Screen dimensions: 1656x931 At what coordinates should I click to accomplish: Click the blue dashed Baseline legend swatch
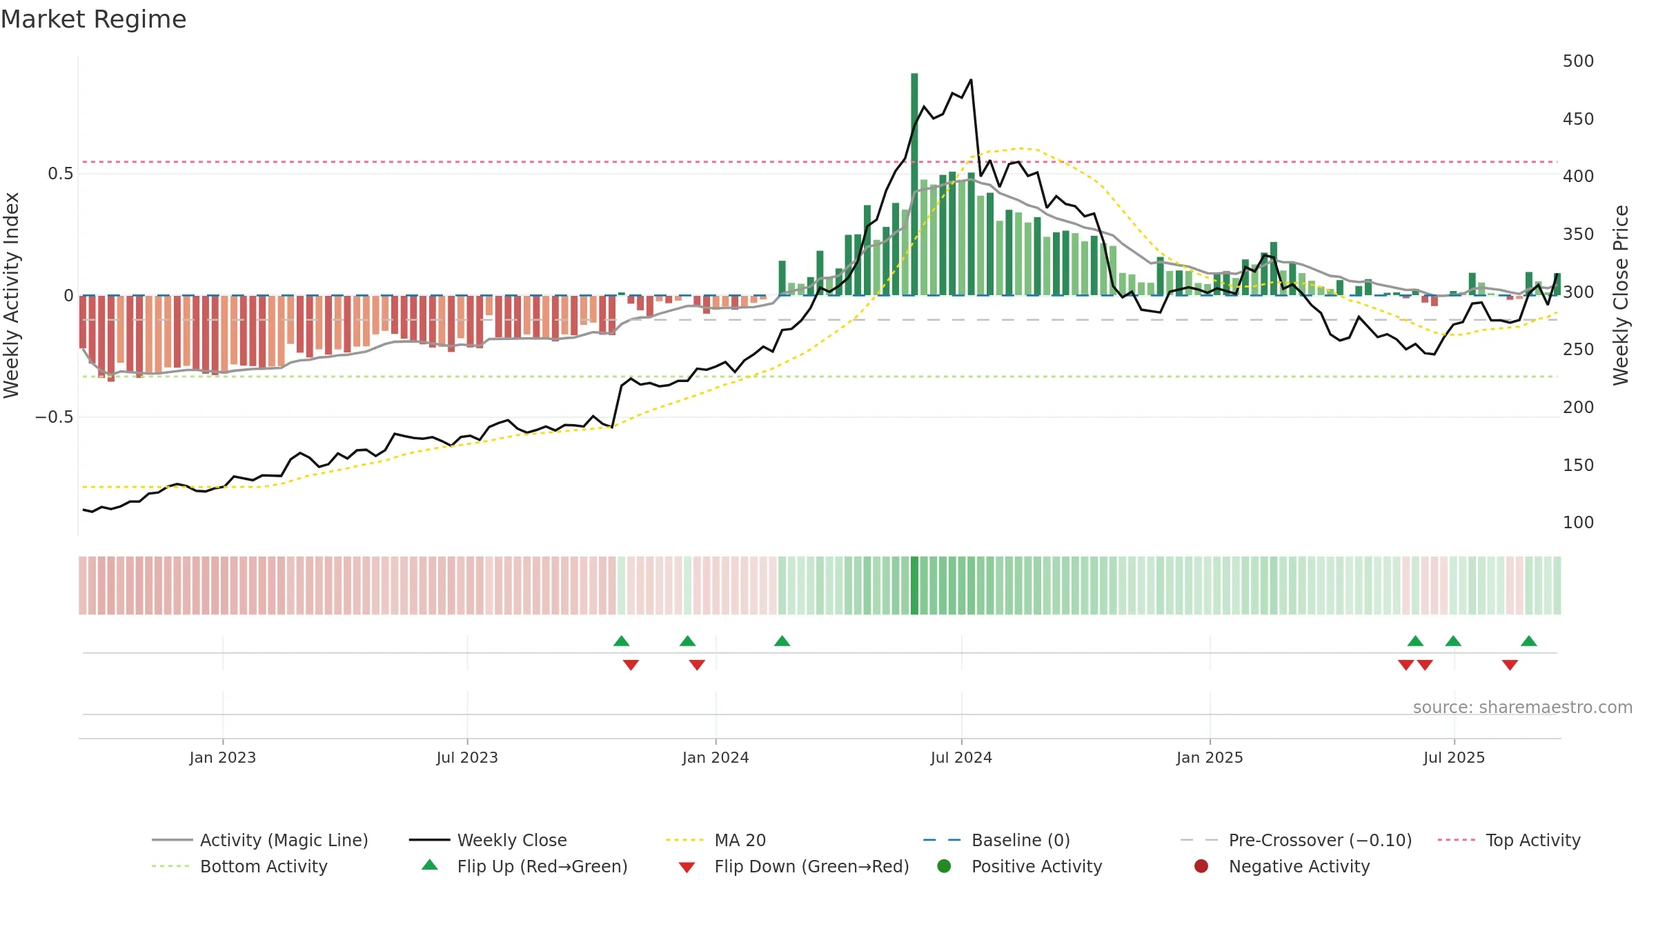click(x=942, y=840)
